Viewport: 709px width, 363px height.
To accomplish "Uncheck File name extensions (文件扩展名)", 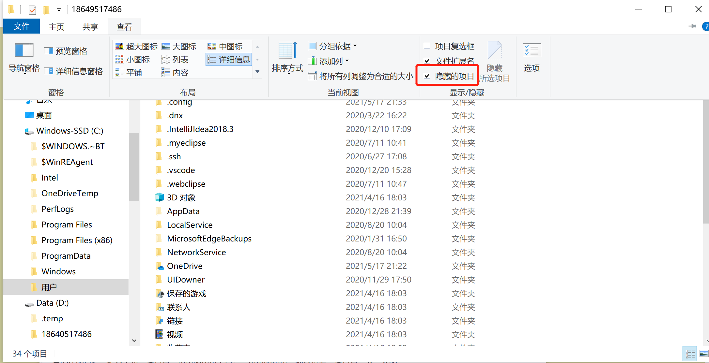I will click(427, 61).
